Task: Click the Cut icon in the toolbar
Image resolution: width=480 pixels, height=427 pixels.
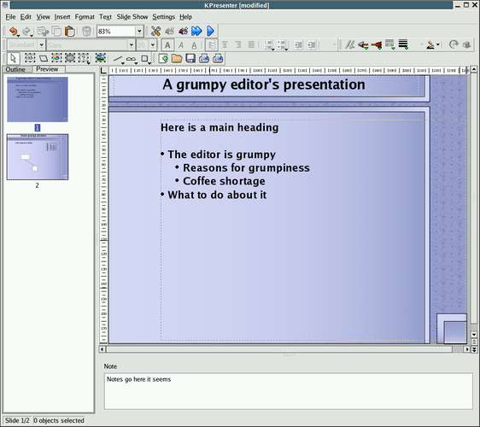Action: [43, 32]
